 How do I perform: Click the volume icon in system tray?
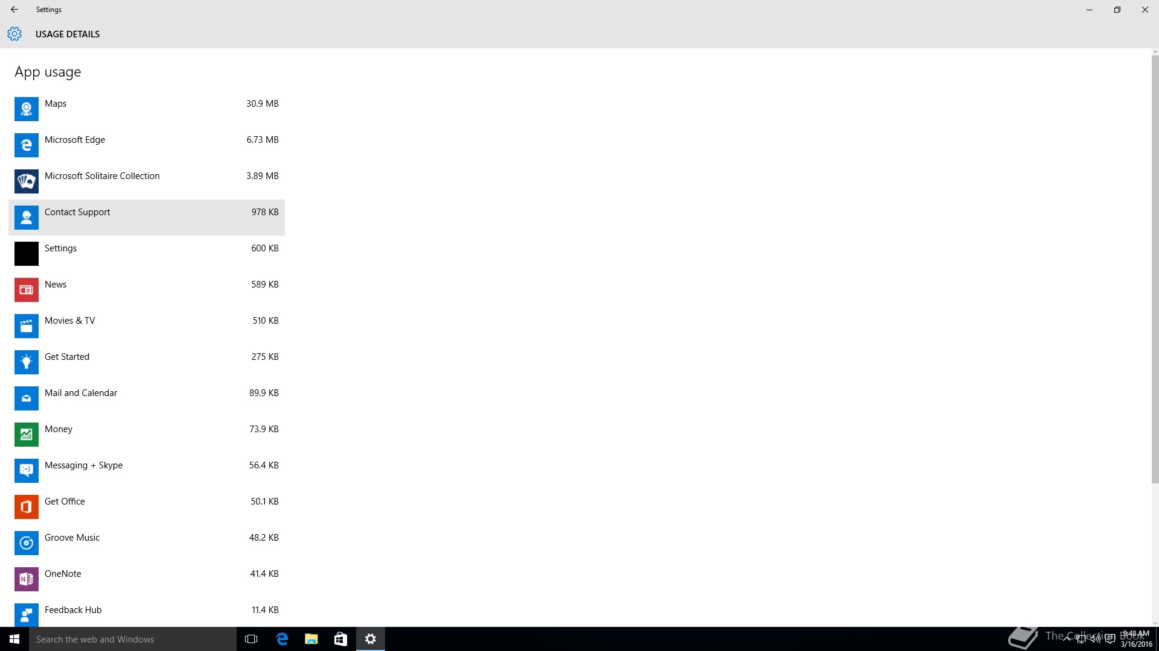(x=1095, y=639)
